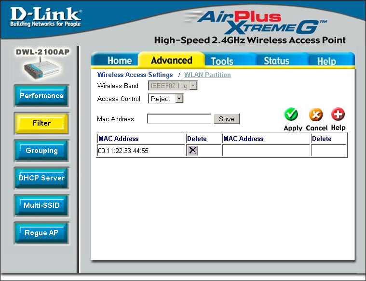Screen dimensions: 366x281
Task: Click the orange Cancel X icon
Action: pyautogui.click(x=316, y=115)
